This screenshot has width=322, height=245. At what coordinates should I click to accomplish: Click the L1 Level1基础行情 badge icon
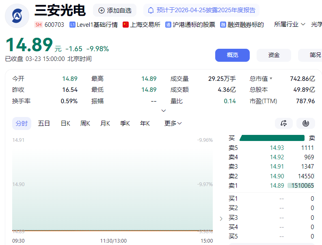pos(72,25)
